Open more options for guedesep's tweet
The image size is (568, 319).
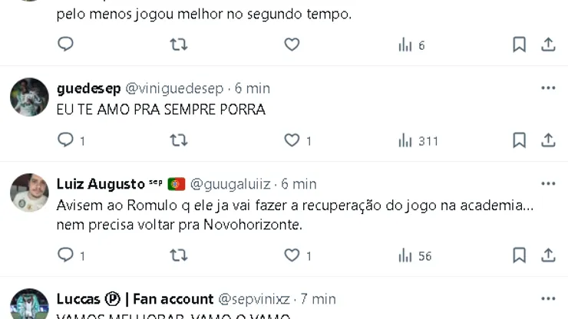coord(548,88)
